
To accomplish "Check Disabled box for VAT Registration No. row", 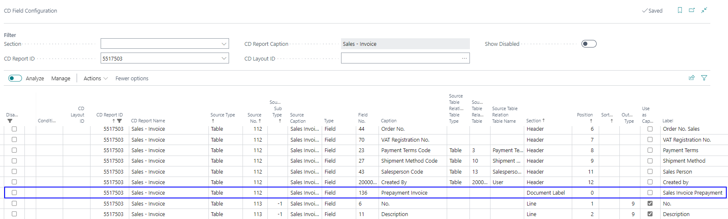I will pos(14,140).
